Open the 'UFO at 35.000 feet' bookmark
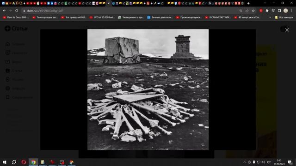The width and height of the screenshot is (296, 166). click(x=102, y=18)
